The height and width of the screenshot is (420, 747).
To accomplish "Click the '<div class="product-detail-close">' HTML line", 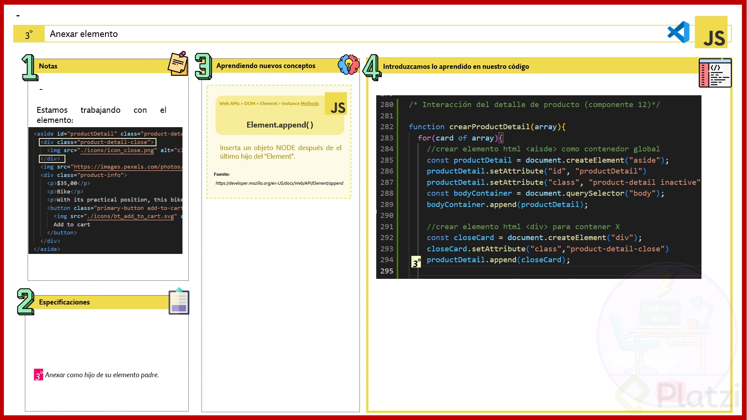I will tap(97, 142).
